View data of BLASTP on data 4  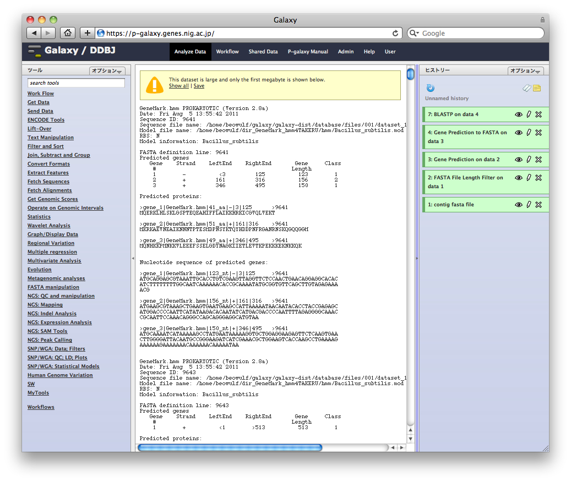pyautogui.click(x=518, y=114)
